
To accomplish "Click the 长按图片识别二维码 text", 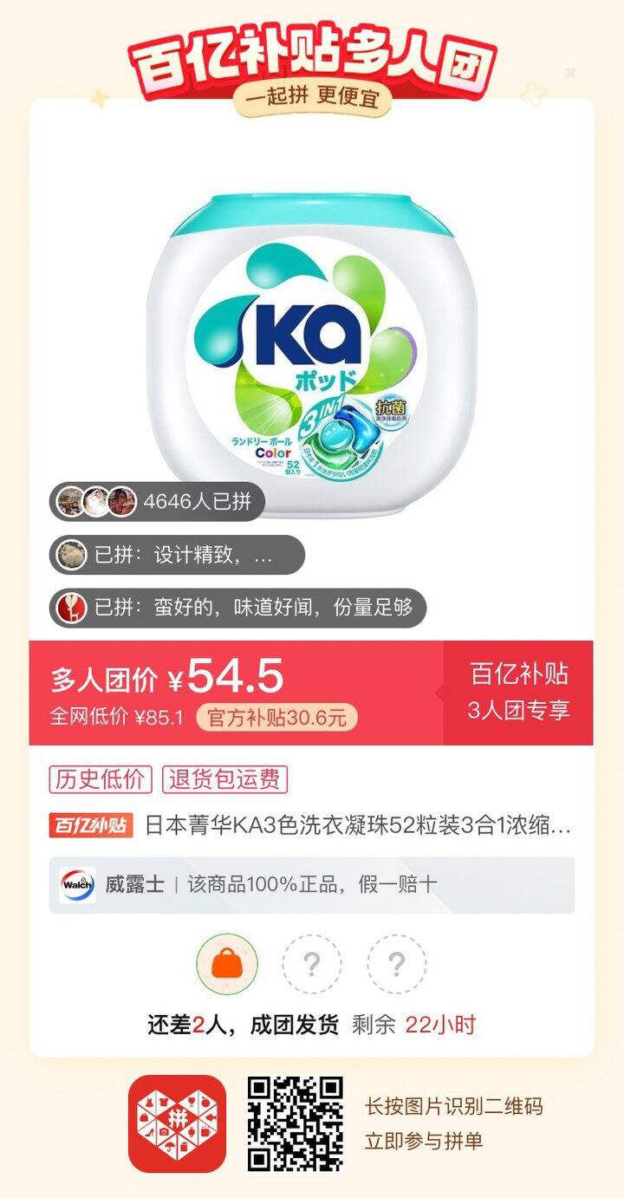I will click(453, 1107).
